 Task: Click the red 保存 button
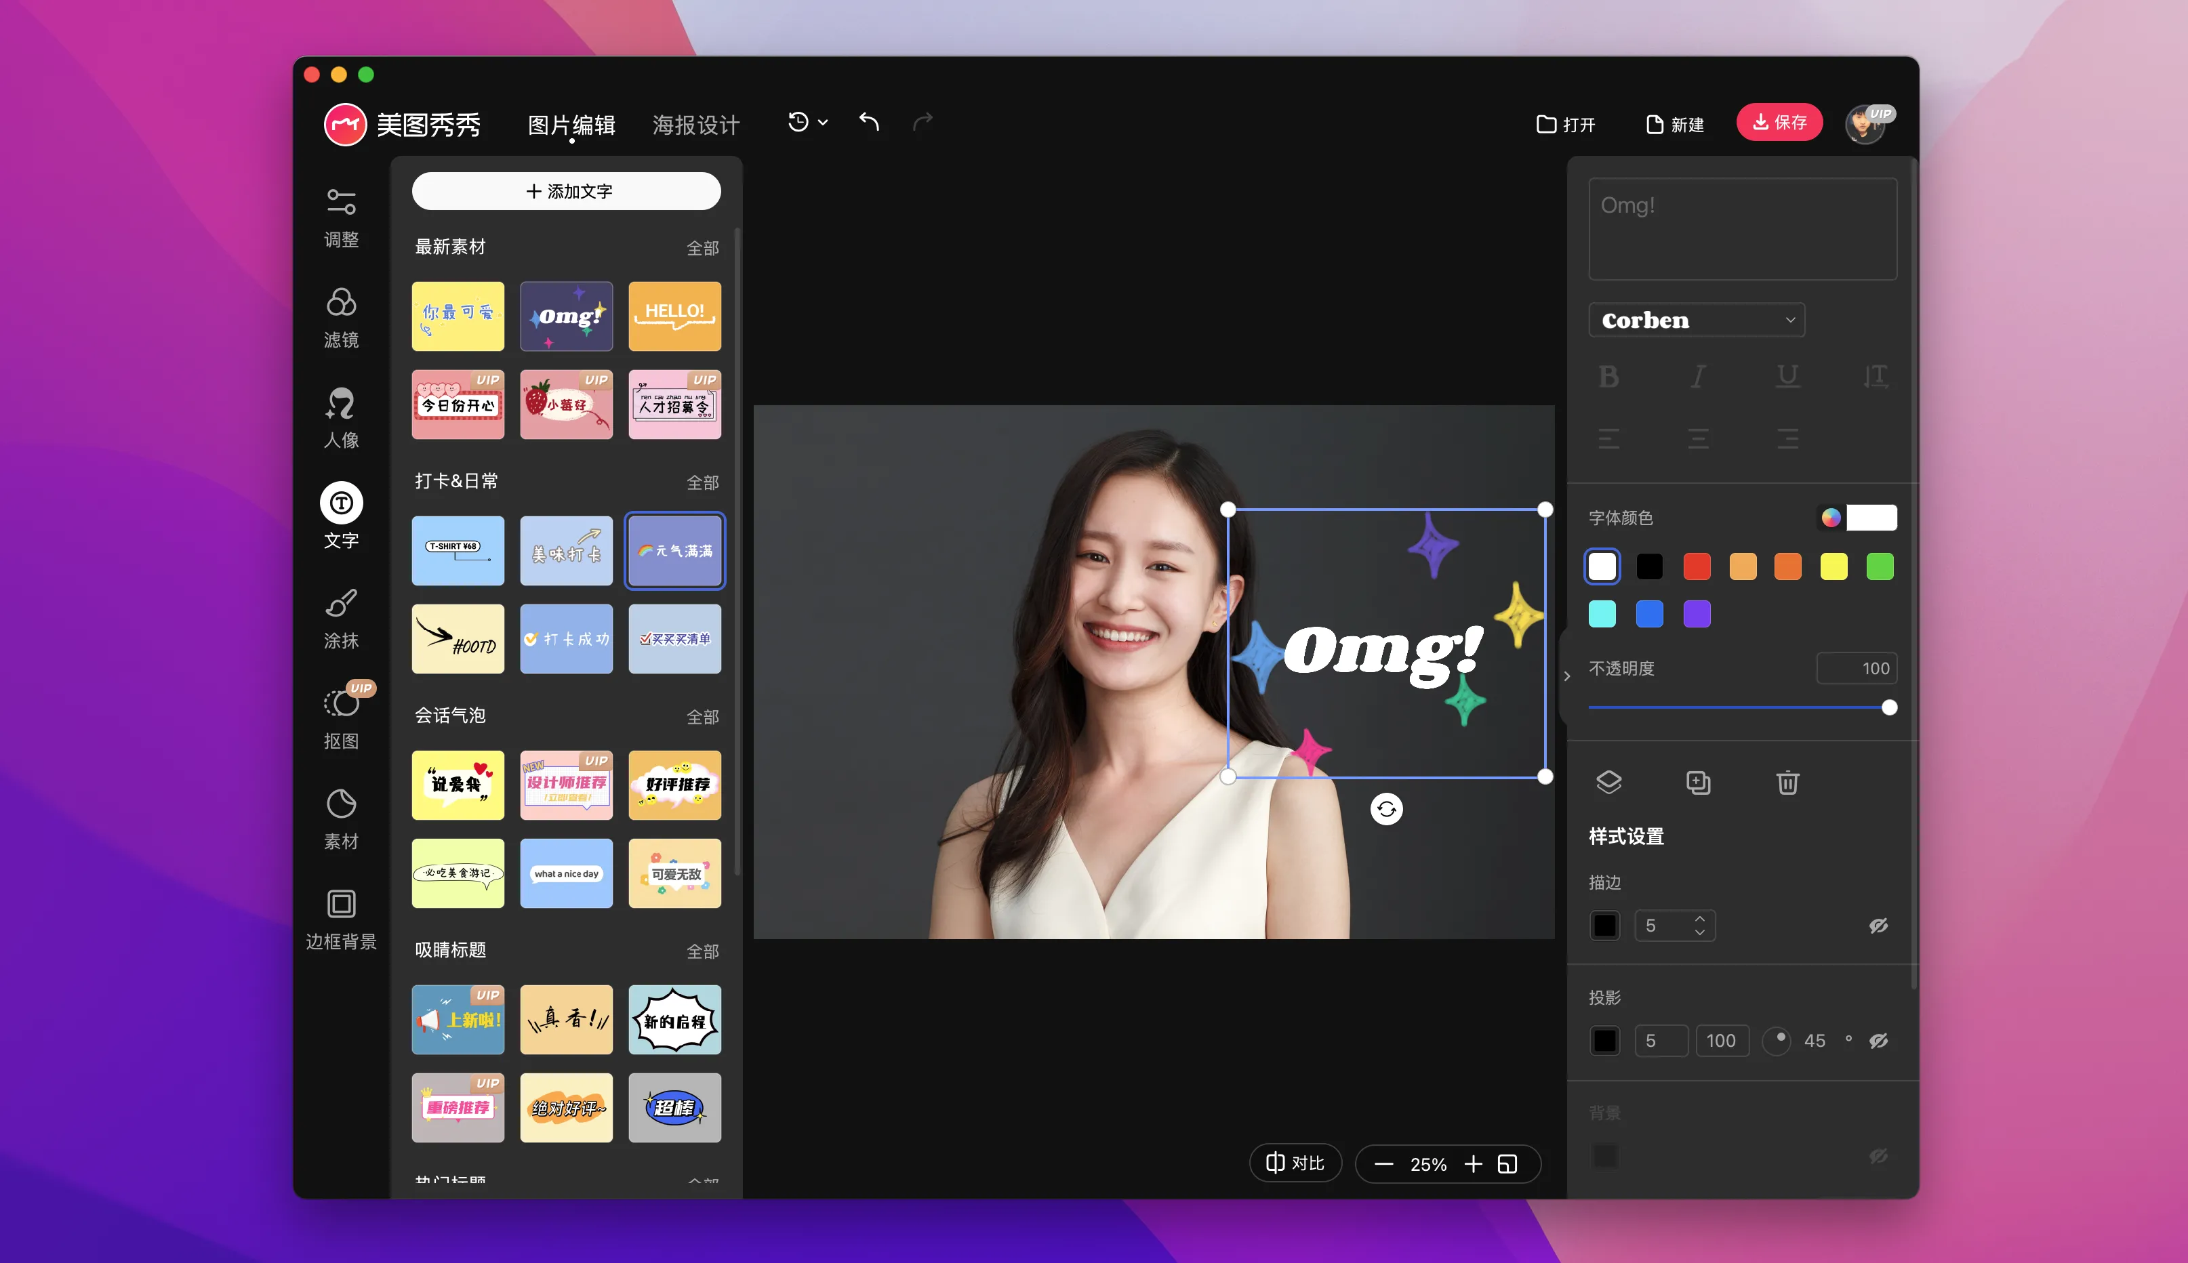pyautogui.click(x=1779, y=123)
